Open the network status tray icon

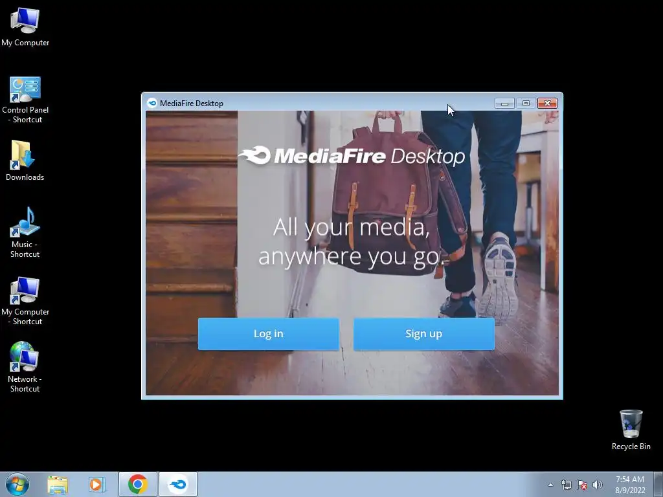click(x=566, y=485)
